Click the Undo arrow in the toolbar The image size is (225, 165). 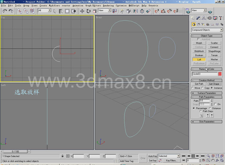click(5, 11)
